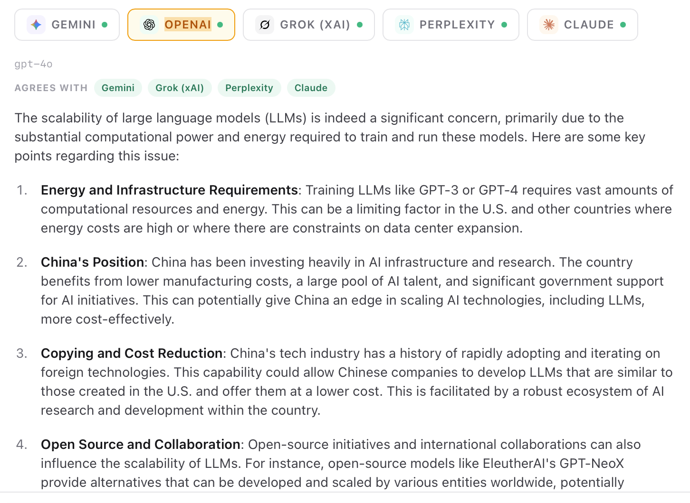
Task: Click the text EleutherAI's GPT-NeoX
Action: click(x=553, y=464)
